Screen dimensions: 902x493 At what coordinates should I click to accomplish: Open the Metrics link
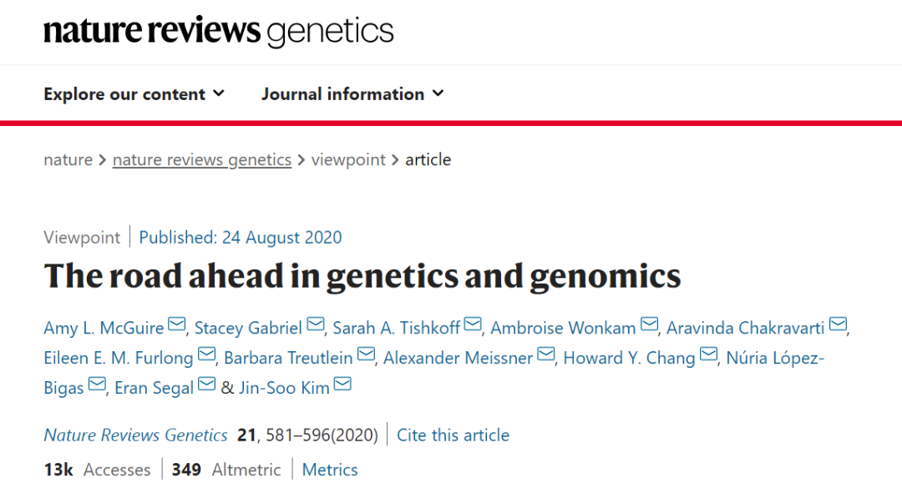330,470
